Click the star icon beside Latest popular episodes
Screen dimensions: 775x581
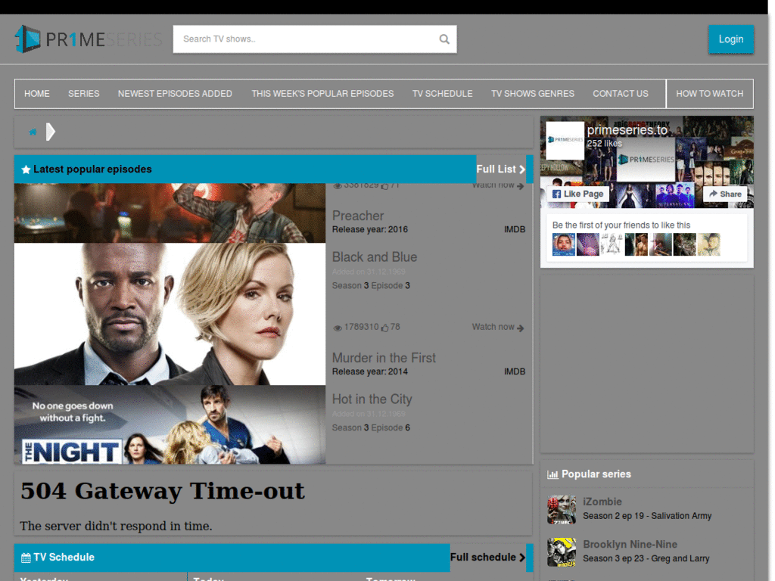26,169
